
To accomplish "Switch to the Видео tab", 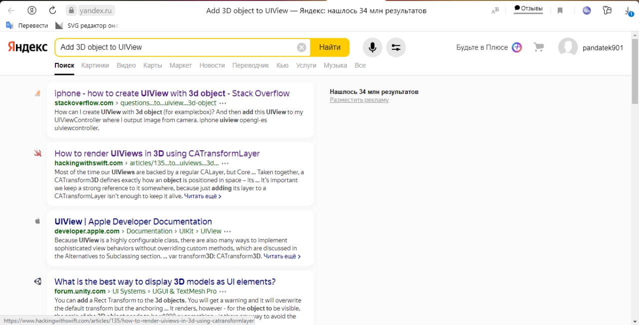I will [126, 65].
